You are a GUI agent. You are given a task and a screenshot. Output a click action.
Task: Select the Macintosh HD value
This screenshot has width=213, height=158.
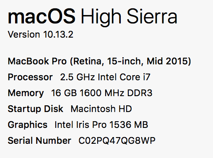101,109
